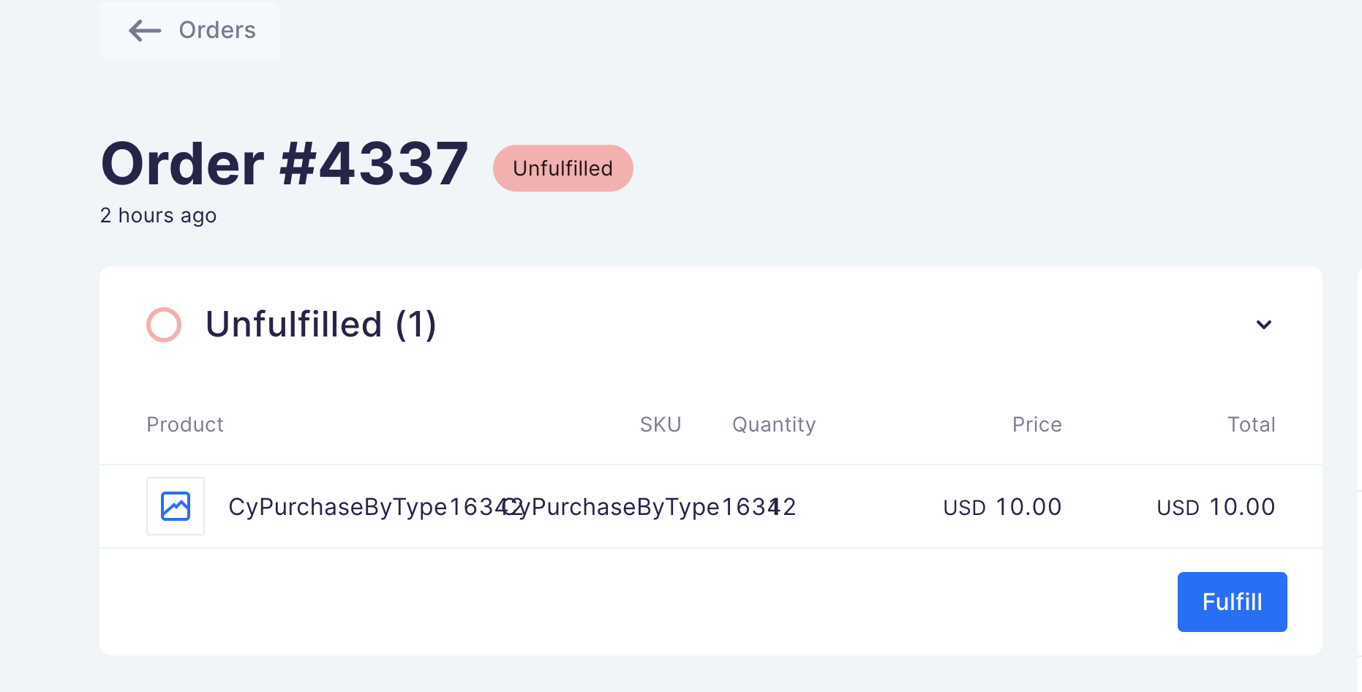Image resolution: width=1362 pixels, height=692 pixels.
Task: Click the red unfulfilled status circle
Action: tap(163, 324)
